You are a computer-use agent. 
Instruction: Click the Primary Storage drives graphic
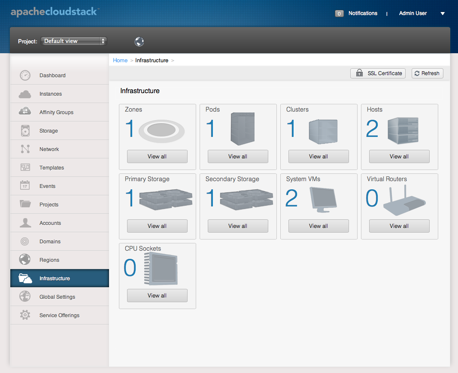click(x=166, y=200)
